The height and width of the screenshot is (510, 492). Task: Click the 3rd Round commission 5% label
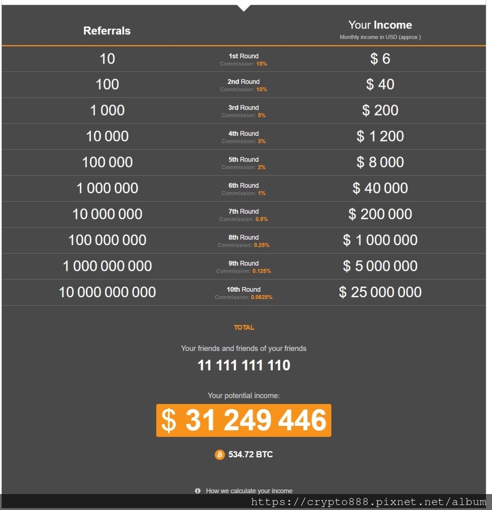click(244, 111)
